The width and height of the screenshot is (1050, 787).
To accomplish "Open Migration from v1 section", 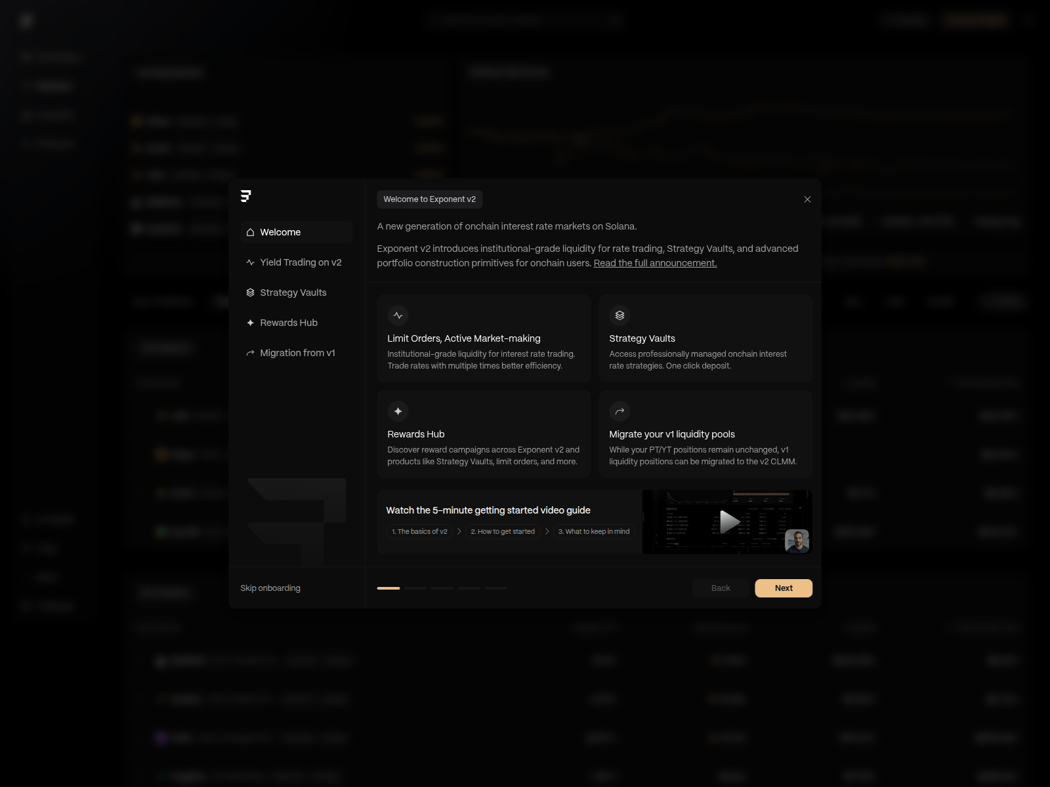I will point(297,353).
